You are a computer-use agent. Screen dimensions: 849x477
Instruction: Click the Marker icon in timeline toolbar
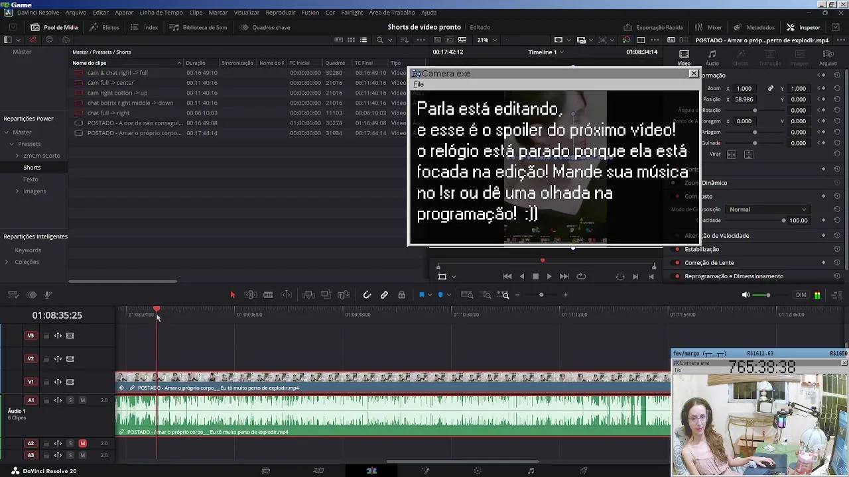coord(440,295)
